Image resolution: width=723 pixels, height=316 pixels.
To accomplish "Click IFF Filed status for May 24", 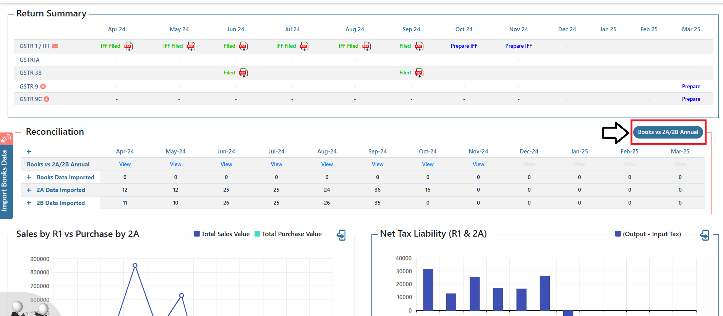I will 173,46.
